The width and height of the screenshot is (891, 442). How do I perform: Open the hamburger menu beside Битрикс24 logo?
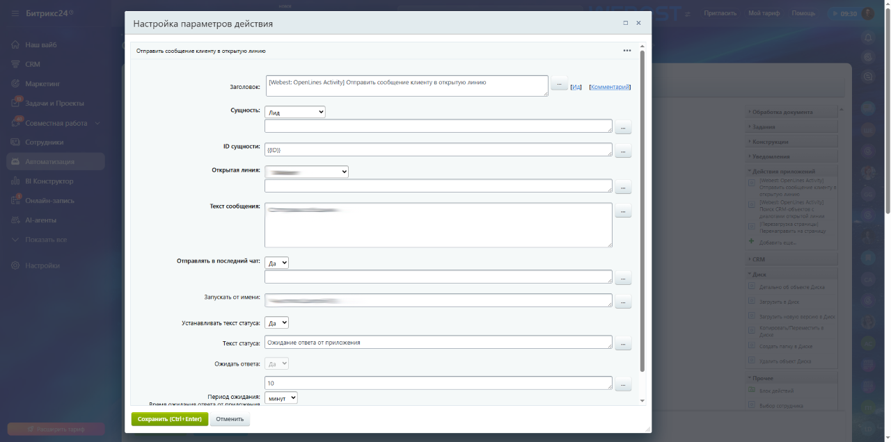tap(15, 13)
